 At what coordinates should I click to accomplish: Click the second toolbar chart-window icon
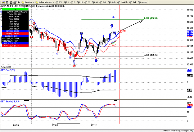pyautogui.click(x=7, y=2)
